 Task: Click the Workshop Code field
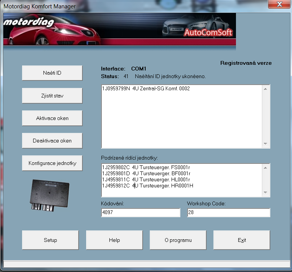[x=228, y=213]
